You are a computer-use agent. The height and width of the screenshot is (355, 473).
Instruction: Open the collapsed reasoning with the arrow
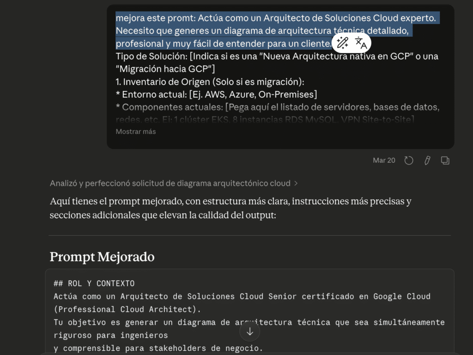pyautogui.click(x=296, y=183)
